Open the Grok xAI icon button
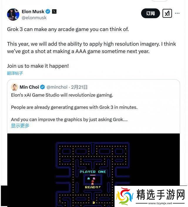188x207 pixels. pyautogui.click(x=167, y=13)
